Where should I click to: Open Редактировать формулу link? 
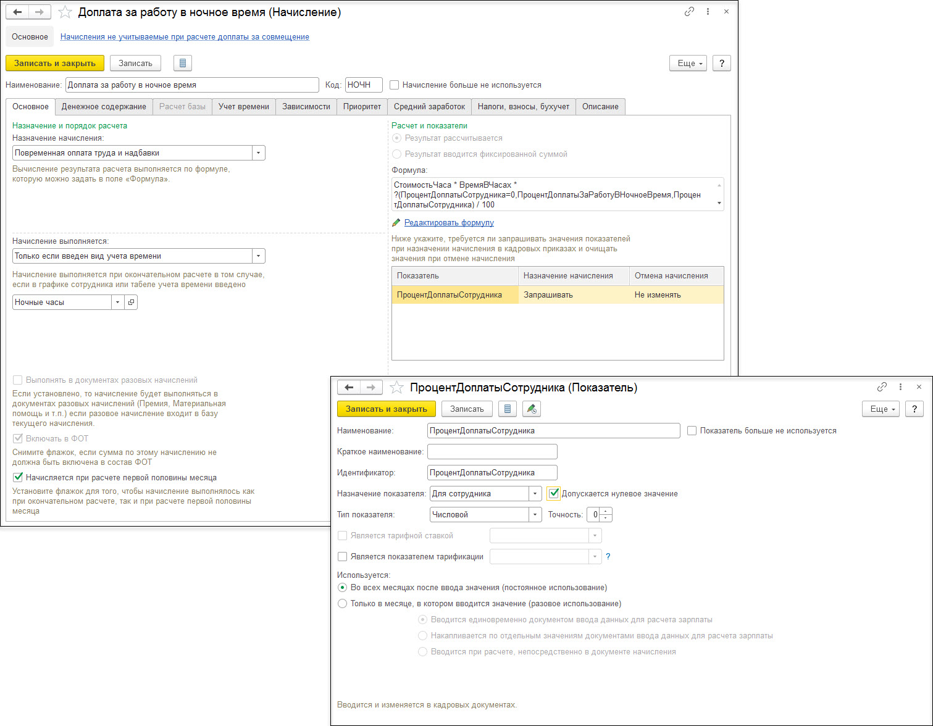(449, 222)
